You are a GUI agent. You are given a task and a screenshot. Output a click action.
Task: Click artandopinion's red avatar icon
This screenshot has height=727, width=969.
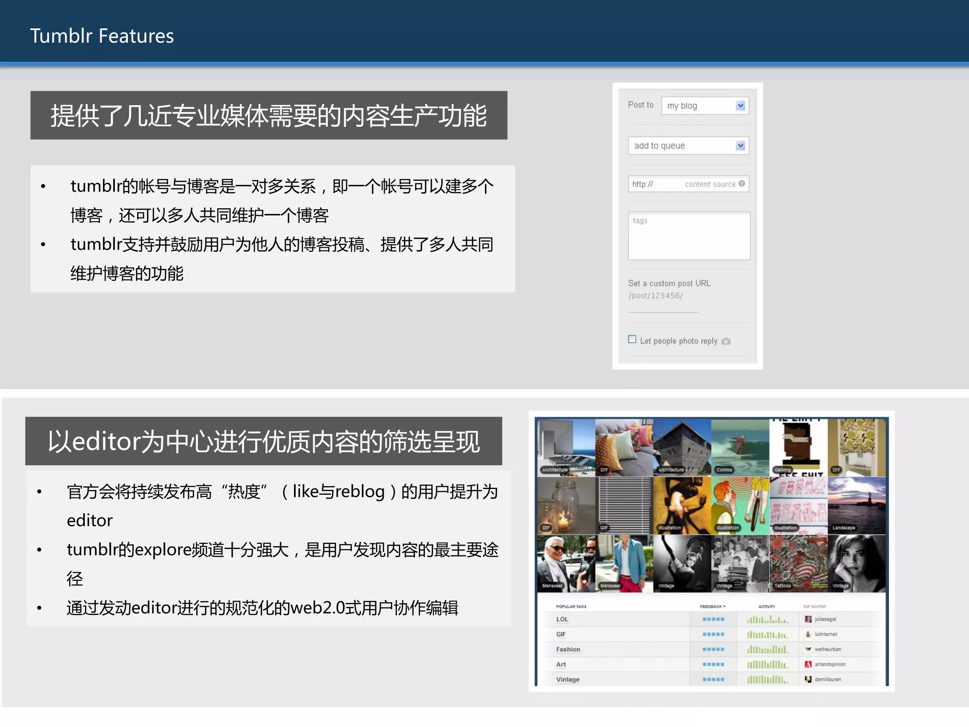pos(808,665)
